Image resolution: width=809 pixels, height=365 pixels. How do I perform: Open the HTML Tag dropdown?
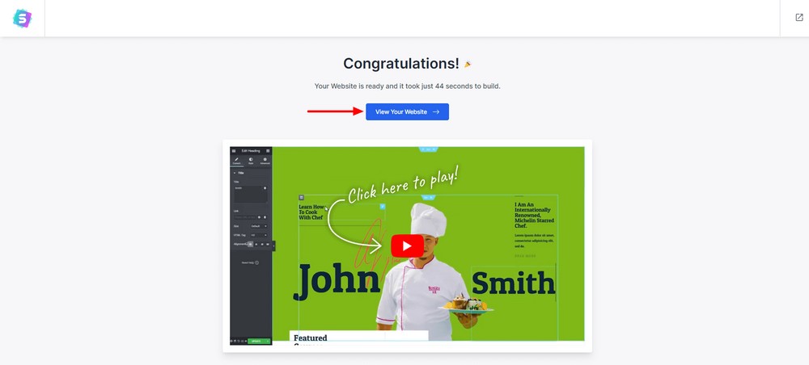tap(259, 235)
